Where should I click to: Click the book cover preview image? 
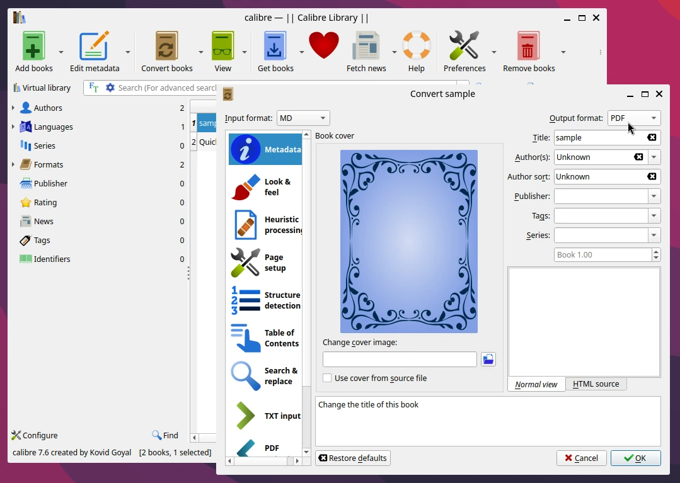[x=408, y=241]
